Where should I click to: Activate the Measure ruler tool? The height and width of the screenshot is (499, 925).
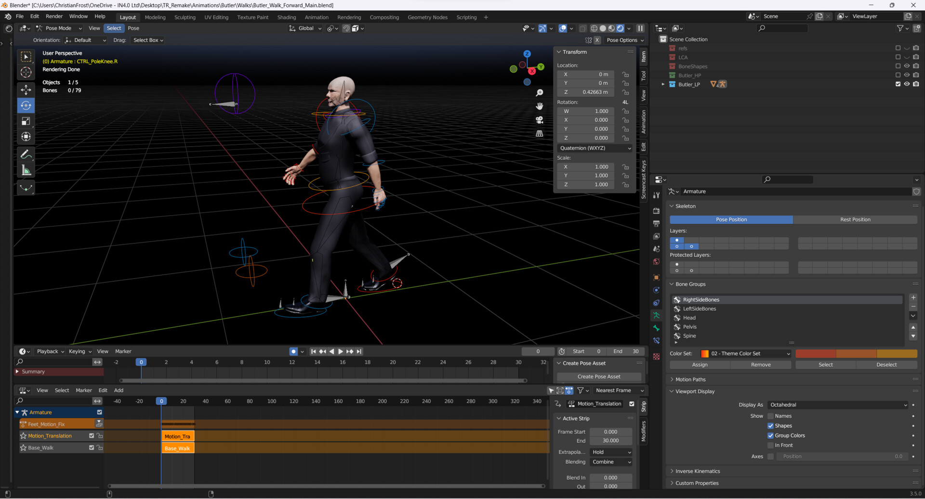tap(26, 170)
